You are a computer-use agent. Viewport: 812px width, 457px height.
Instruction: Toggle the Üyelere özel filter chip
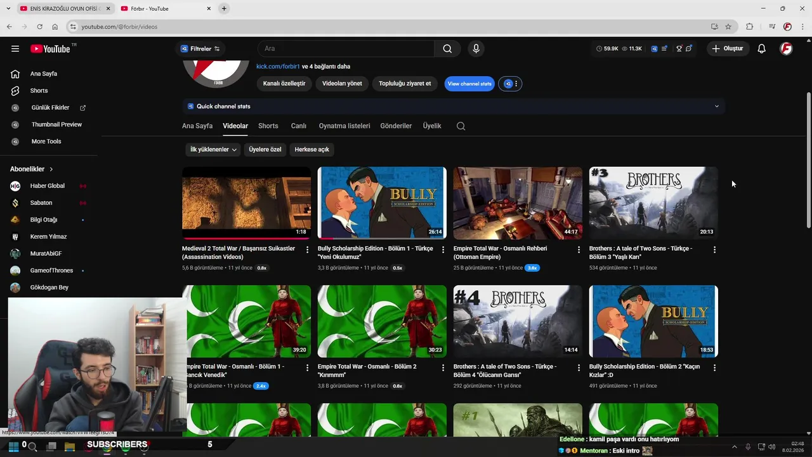point(265,150)
